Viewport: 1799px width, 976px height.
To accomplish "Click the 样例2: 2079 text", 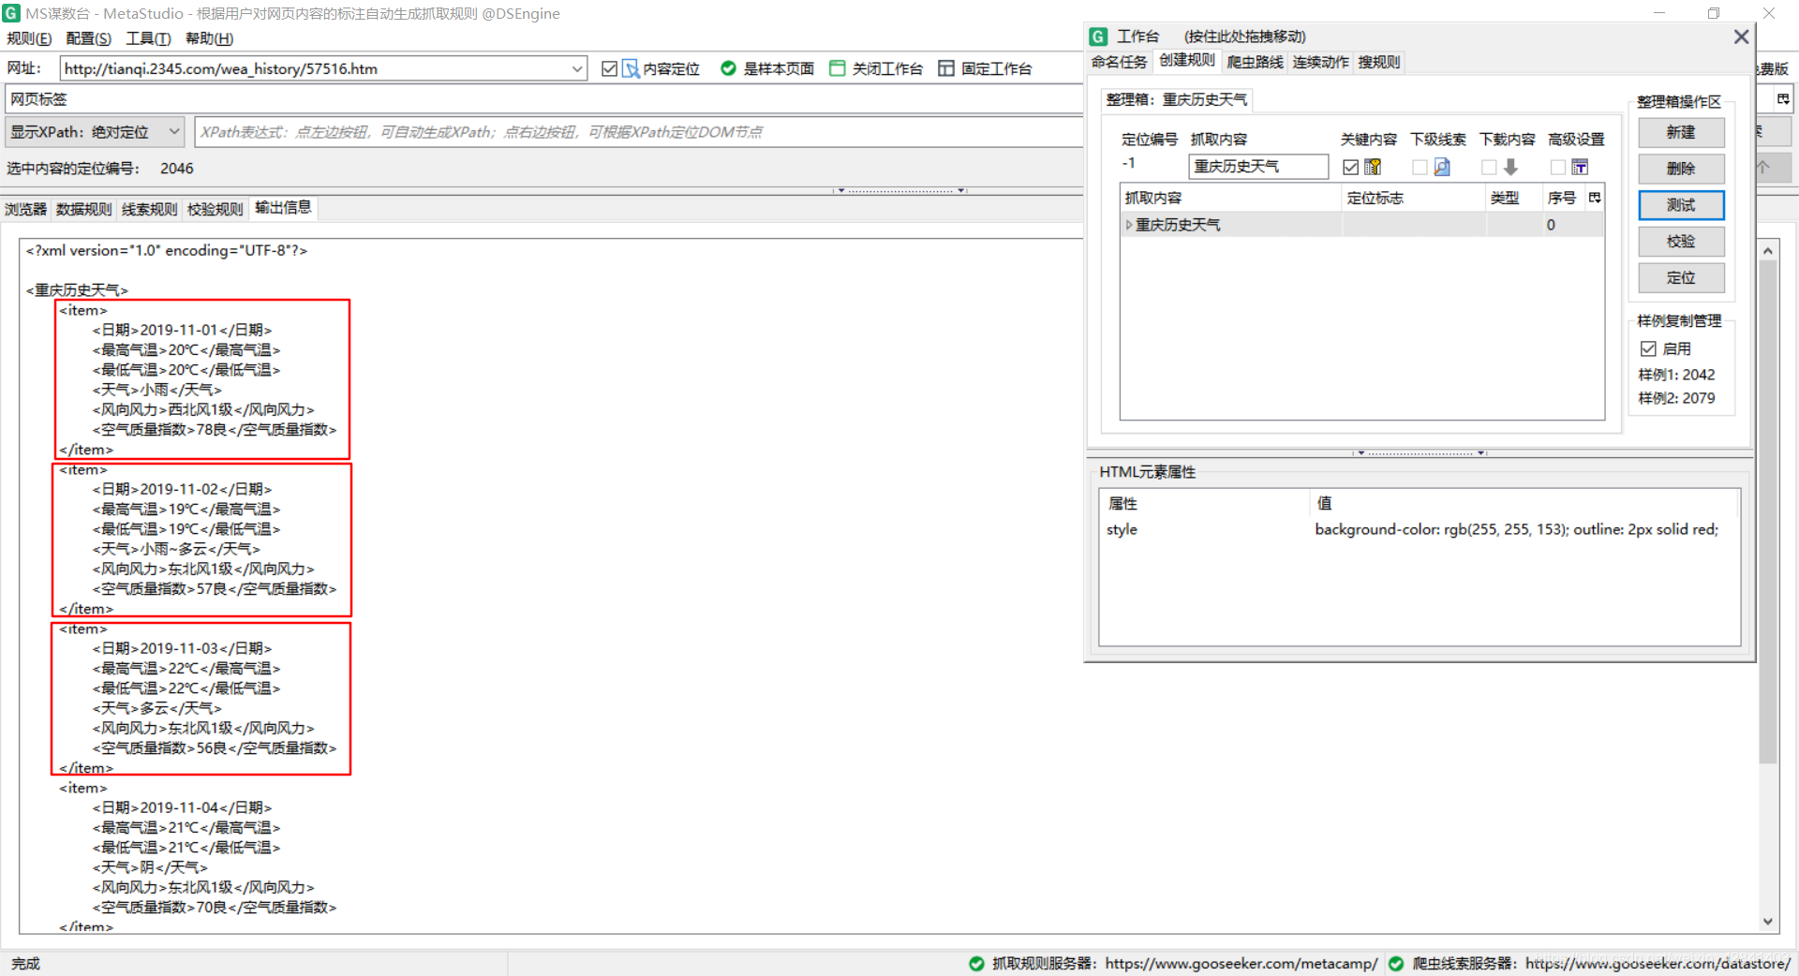I will 1676,398.
